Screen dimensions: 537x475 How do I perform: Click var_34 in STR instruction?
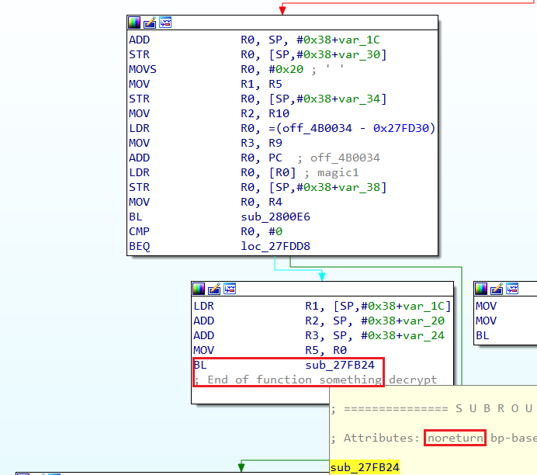359,99
